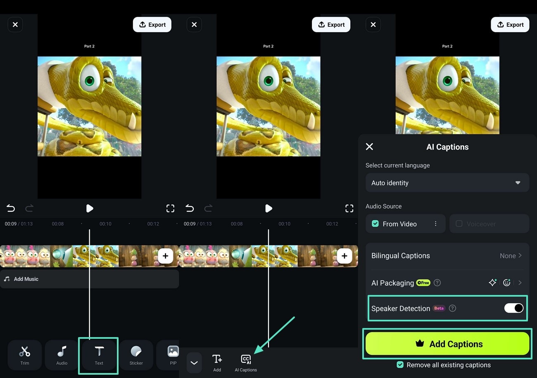Close the project in the middle screen

[x=194, y=25]
